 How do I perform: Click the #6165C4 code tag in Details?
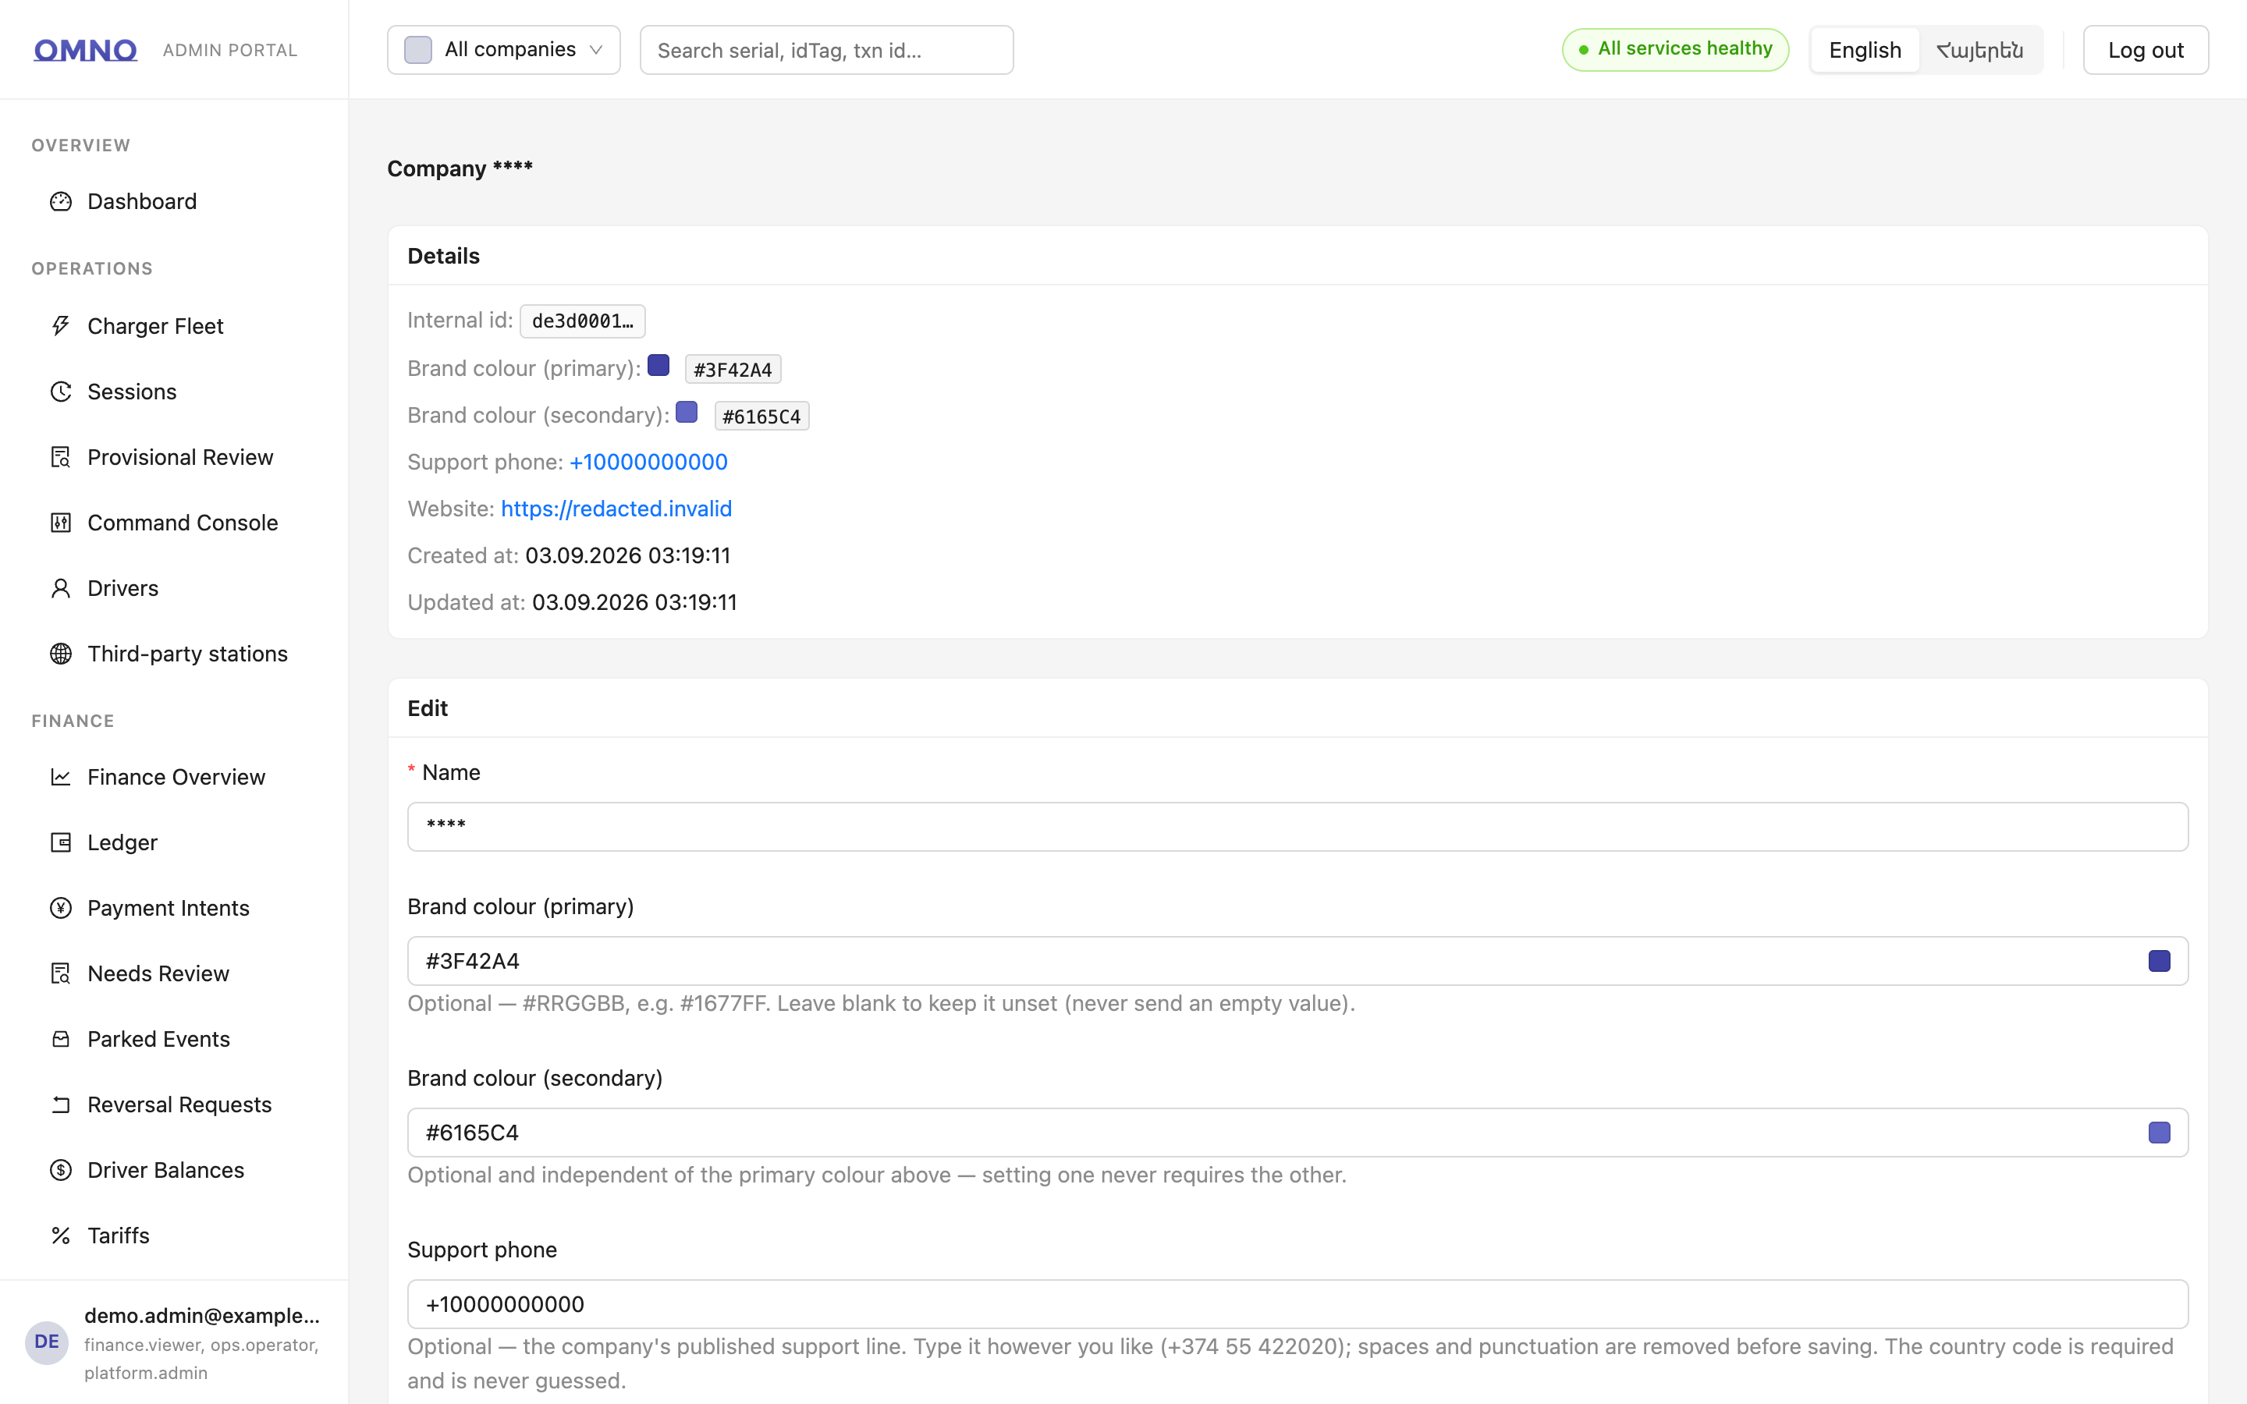click(x=761, y=416)
